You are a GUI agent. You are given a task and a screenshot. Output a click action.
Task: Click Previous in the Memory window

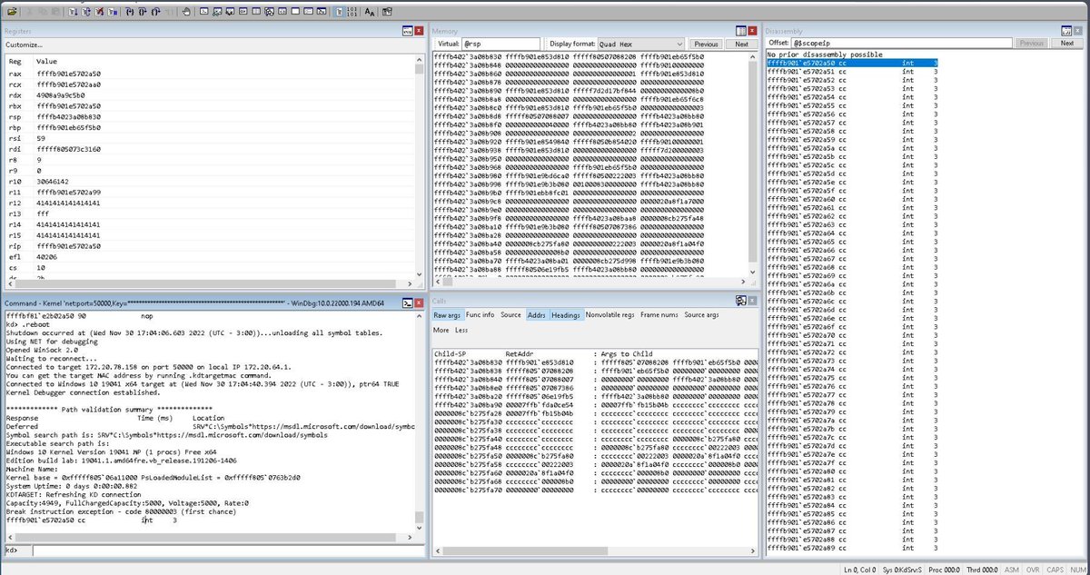[707, 43]
